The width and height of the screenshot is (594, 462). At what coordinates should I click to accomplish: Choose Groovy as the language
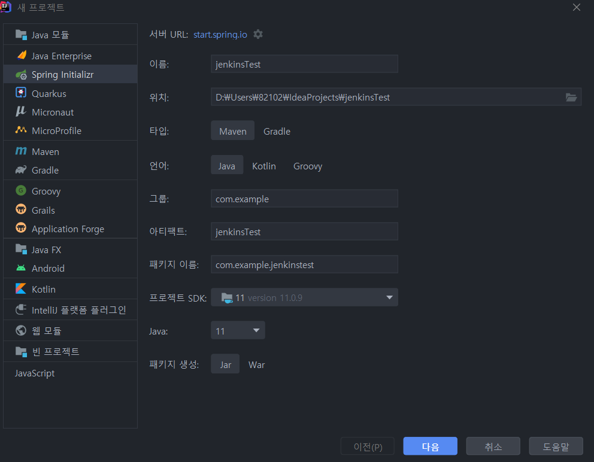[308, 166]
